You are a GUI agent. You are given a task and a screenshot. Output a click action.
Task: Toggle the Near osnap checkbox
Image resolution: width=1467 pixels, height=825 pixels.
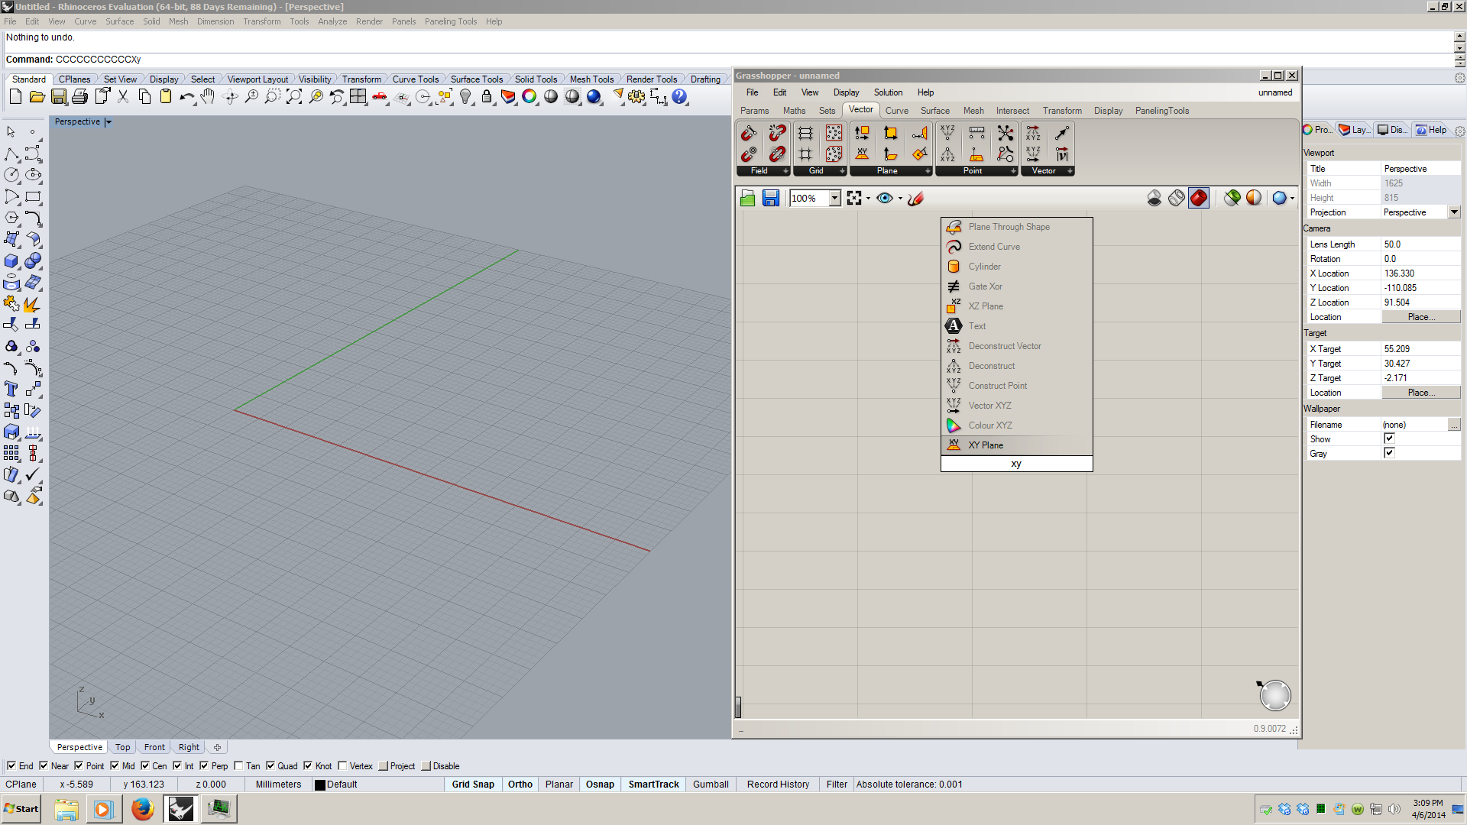pos(44,765)
